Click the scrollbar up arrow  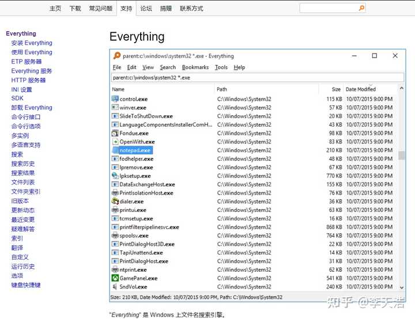[x=402, y=88]
